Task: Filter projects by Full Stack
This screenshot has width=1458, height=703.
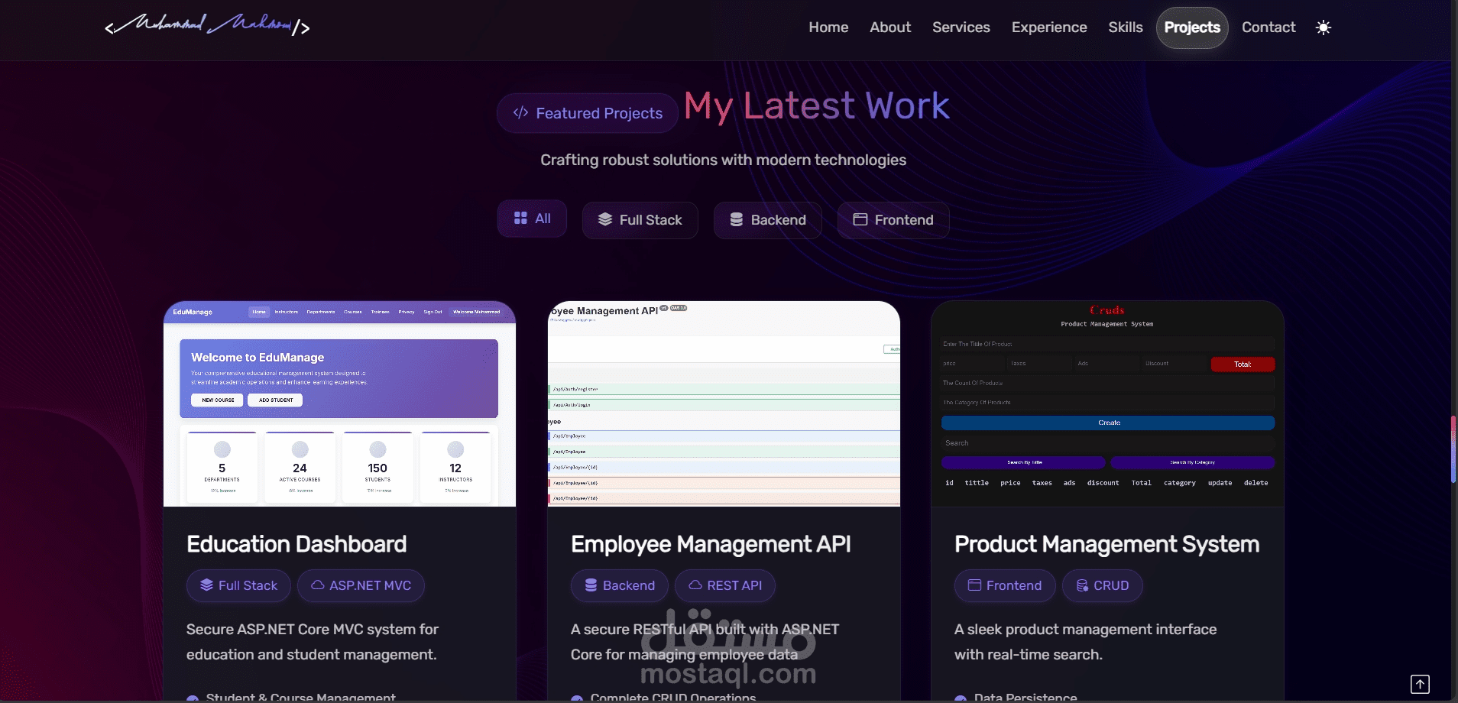Action: tap(640, 220)
